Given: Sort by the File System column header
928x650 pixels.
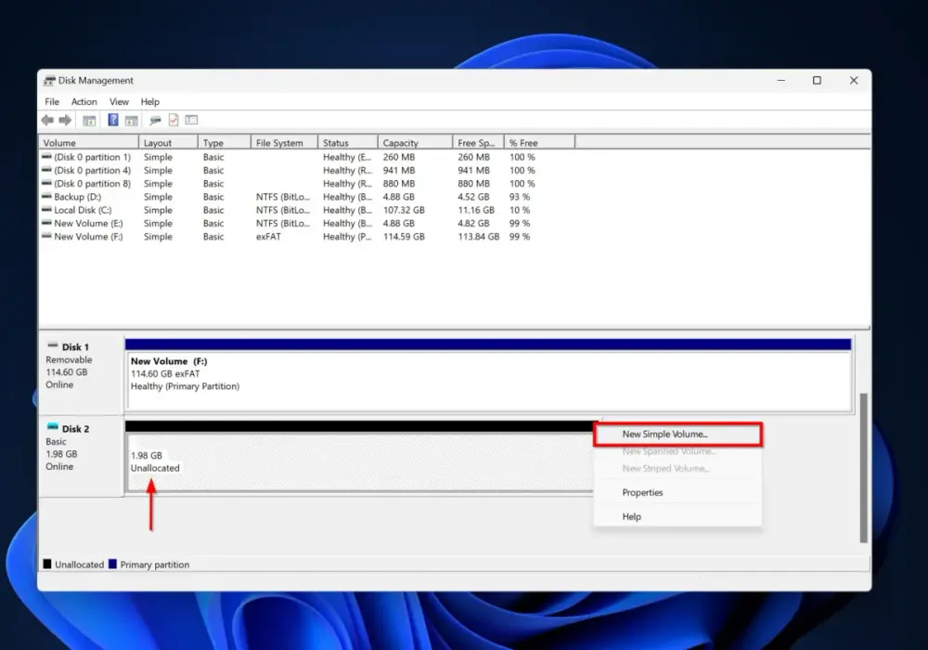Looking at the screenshot, I should tap(284, 143).
